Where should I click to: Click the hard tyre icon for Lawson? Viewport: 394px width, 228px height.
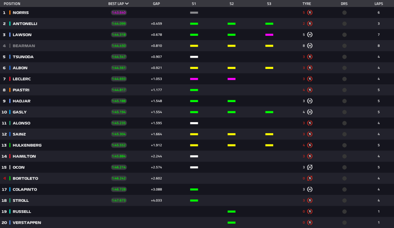pos(310,35)
